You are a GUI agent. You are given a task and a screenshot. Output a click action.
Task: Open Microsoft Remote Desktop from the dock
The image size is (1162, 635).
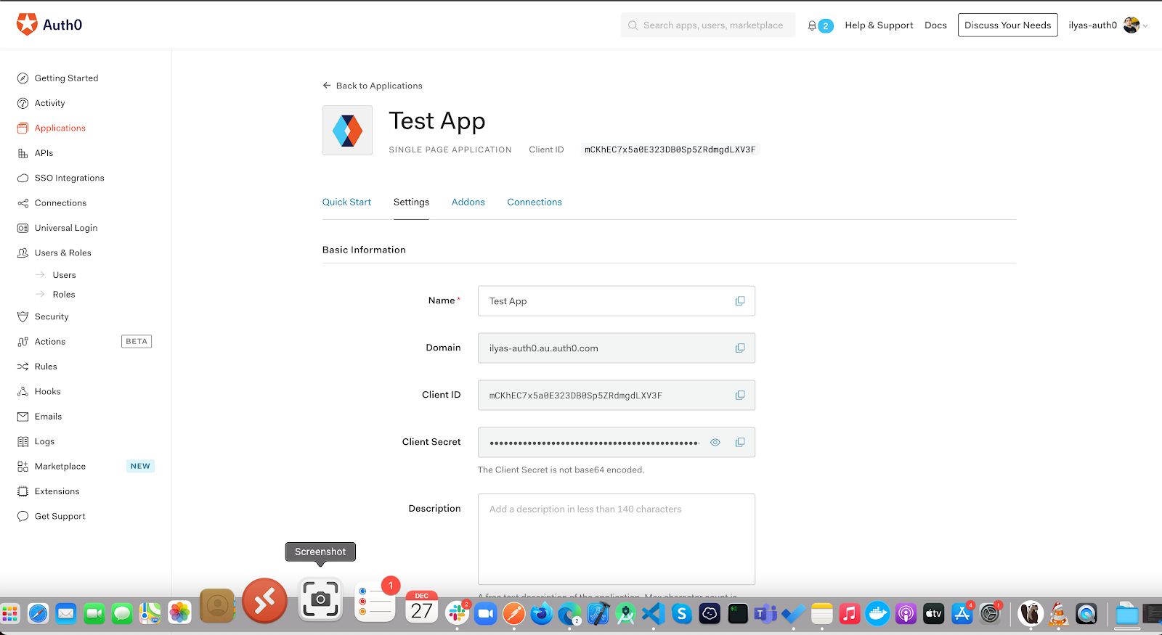pos(264,601)
